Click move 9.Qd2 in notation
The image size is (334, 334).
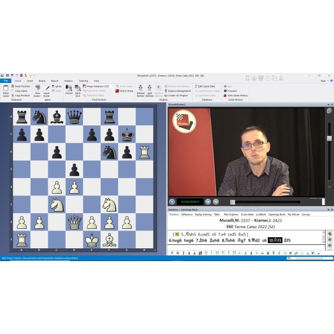pos(254,240)
